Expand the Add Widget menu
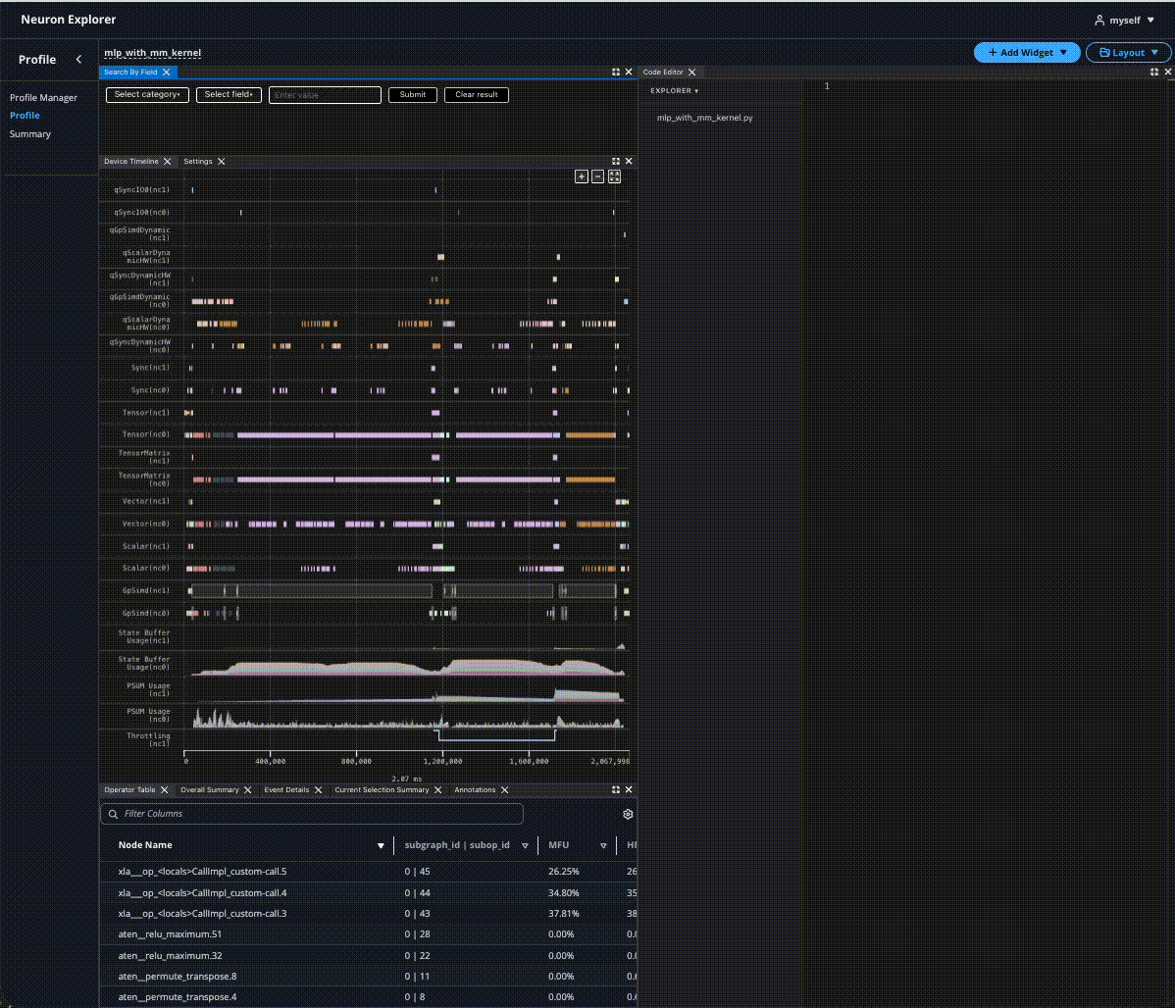This screenshot has height=1008, width=1175. (x=1027, y=53)
